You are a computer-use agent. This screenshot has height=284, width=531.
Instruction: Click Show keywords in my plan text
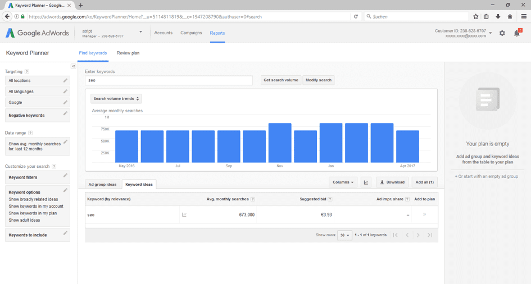33,213
